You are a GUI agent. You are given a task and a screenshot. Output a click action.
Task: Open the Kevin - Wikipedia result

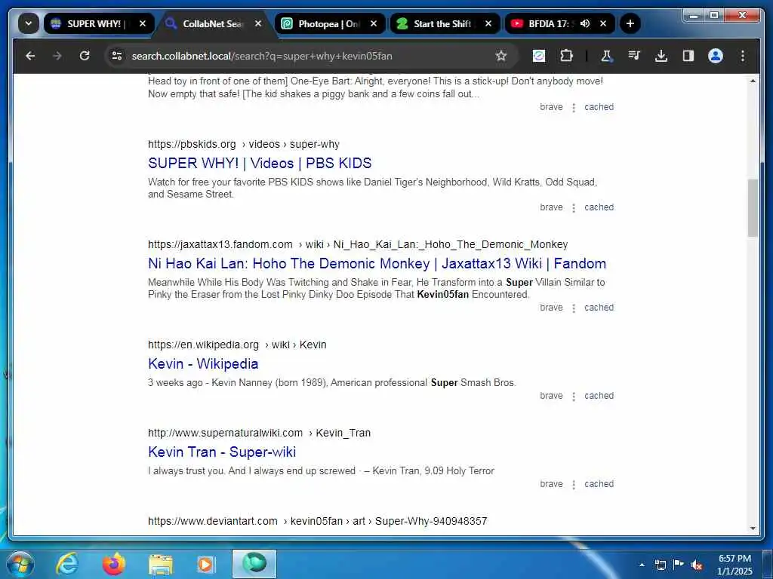pos(203,364)
